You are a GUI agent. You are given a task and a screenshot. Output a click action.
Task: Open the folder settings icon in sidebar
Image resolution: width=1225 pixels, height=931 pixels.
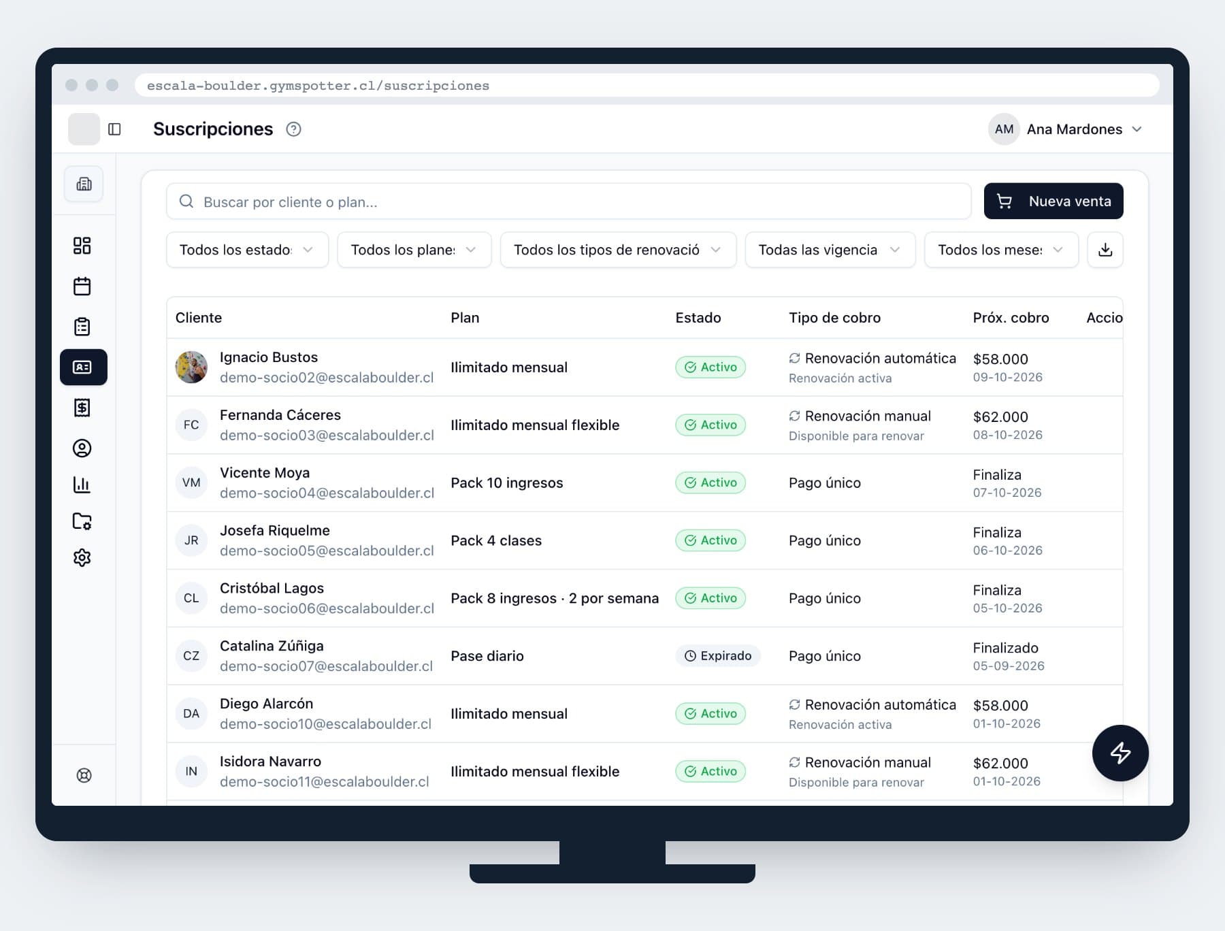(82, 521)
